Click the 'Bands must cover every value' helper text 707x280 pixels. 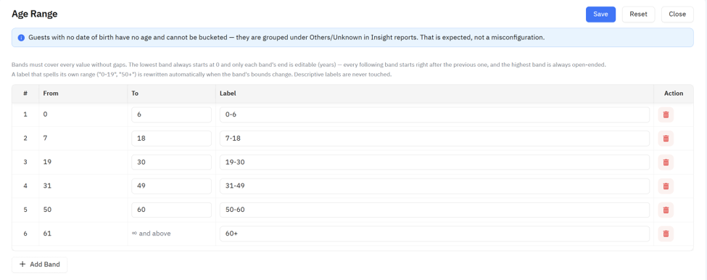tap(308, 65)
